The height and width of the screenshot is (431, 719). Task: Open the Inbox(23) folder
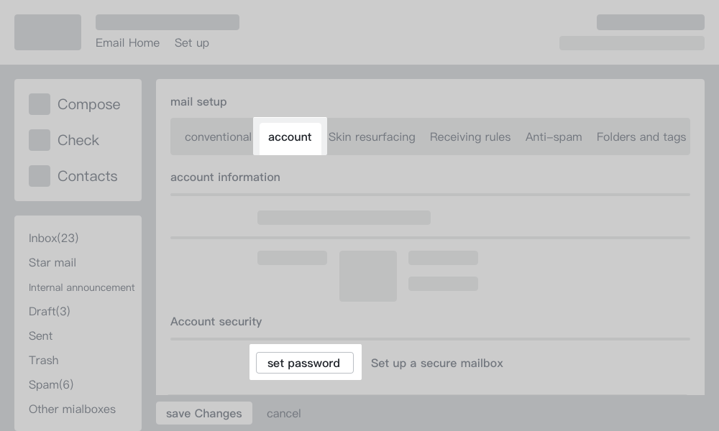(54, 238)
